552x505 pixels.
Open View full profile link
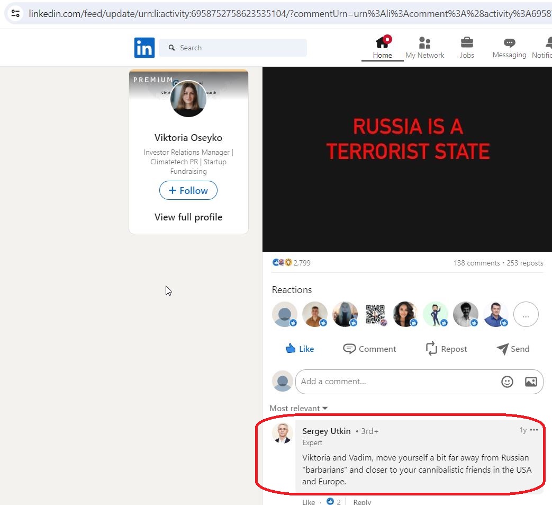click(x=188, y=217)
